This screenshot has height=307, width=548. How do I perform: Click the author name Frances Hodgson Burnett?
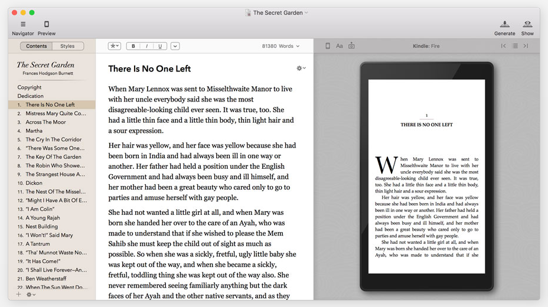click(x=48, y=73)
